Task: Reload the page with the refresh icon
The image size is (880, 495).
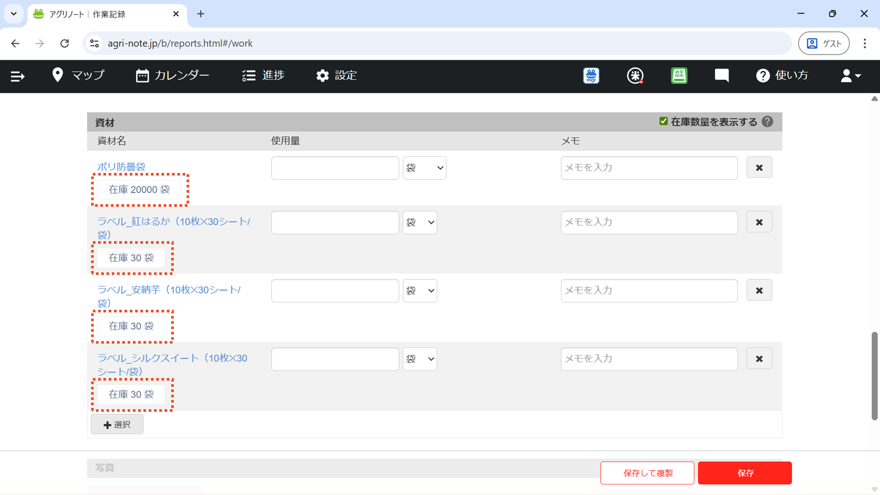Action: click(x=65, y=43)
